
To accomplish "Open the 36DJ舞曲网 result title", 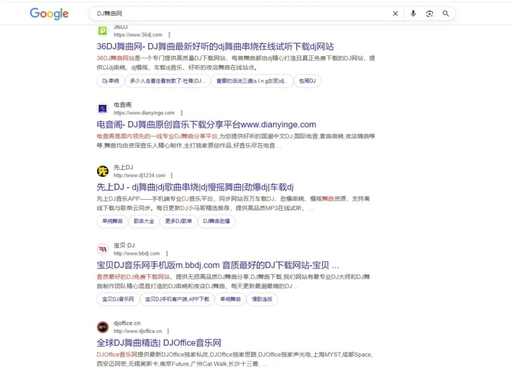I will [x=215, y=46].
